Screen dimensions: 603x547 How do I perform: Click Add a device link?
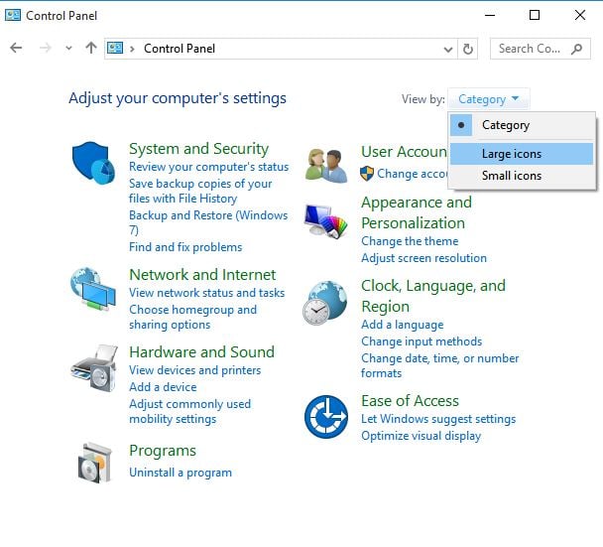point(163,387)
